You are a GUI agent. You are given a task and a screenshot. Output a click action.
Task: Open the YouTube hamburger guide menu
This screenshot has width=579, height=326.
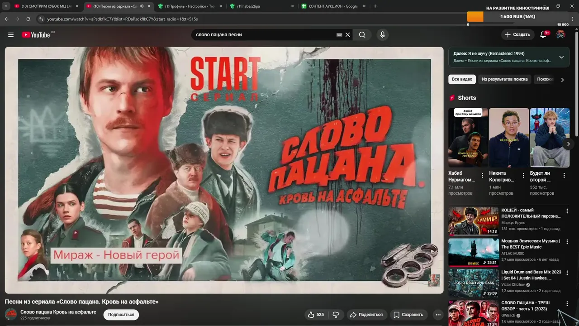click(x=11, y=35)
